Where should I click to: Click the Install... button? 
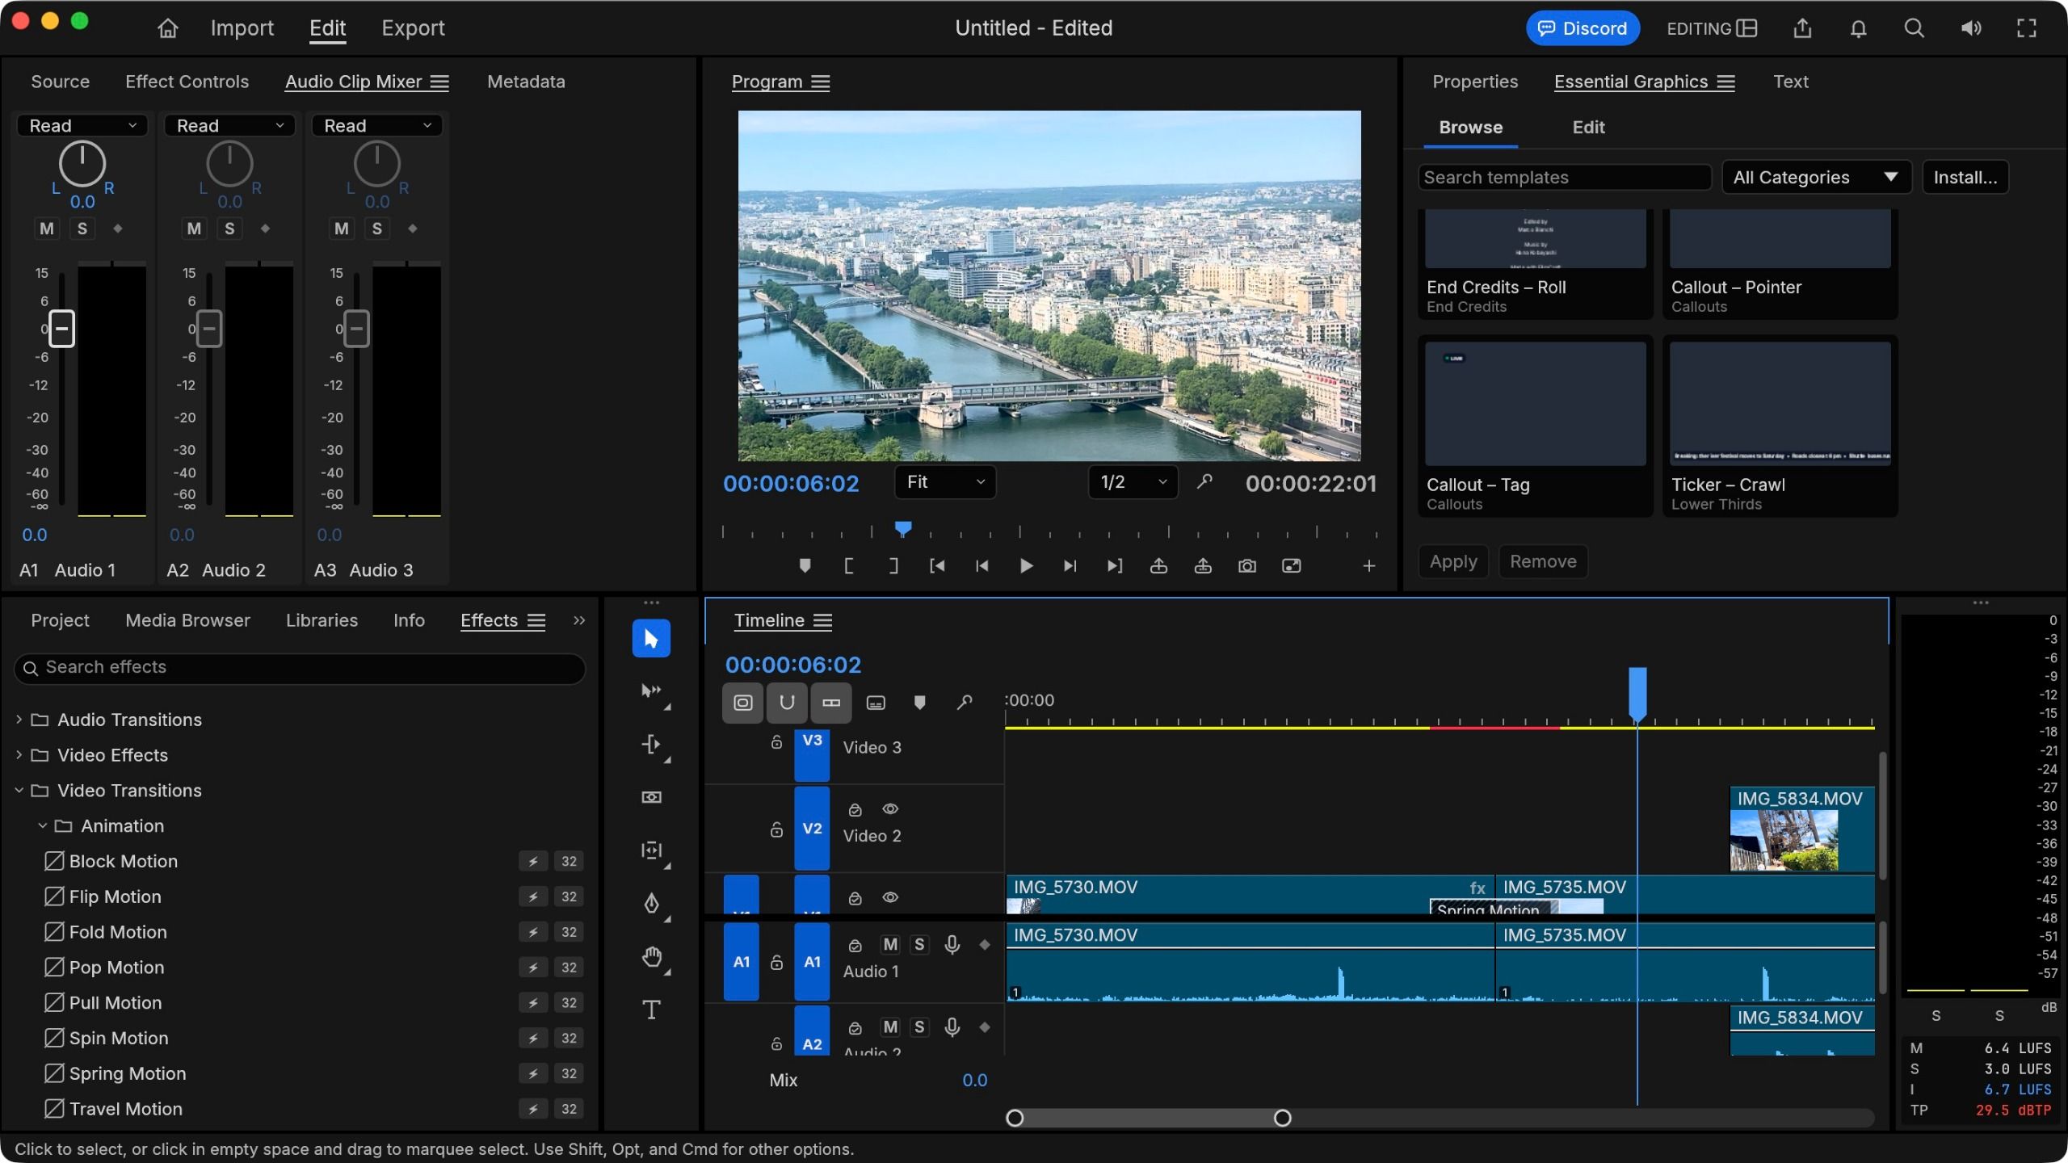click(1965, 178)
